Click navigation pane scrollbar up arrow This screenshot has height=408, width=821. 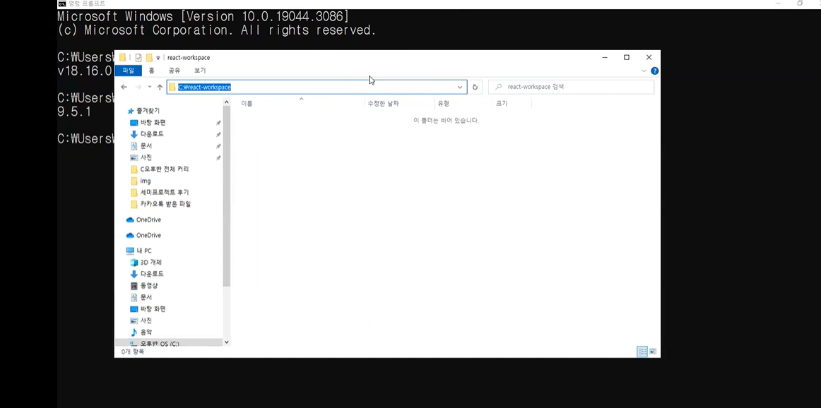(226, 102)
